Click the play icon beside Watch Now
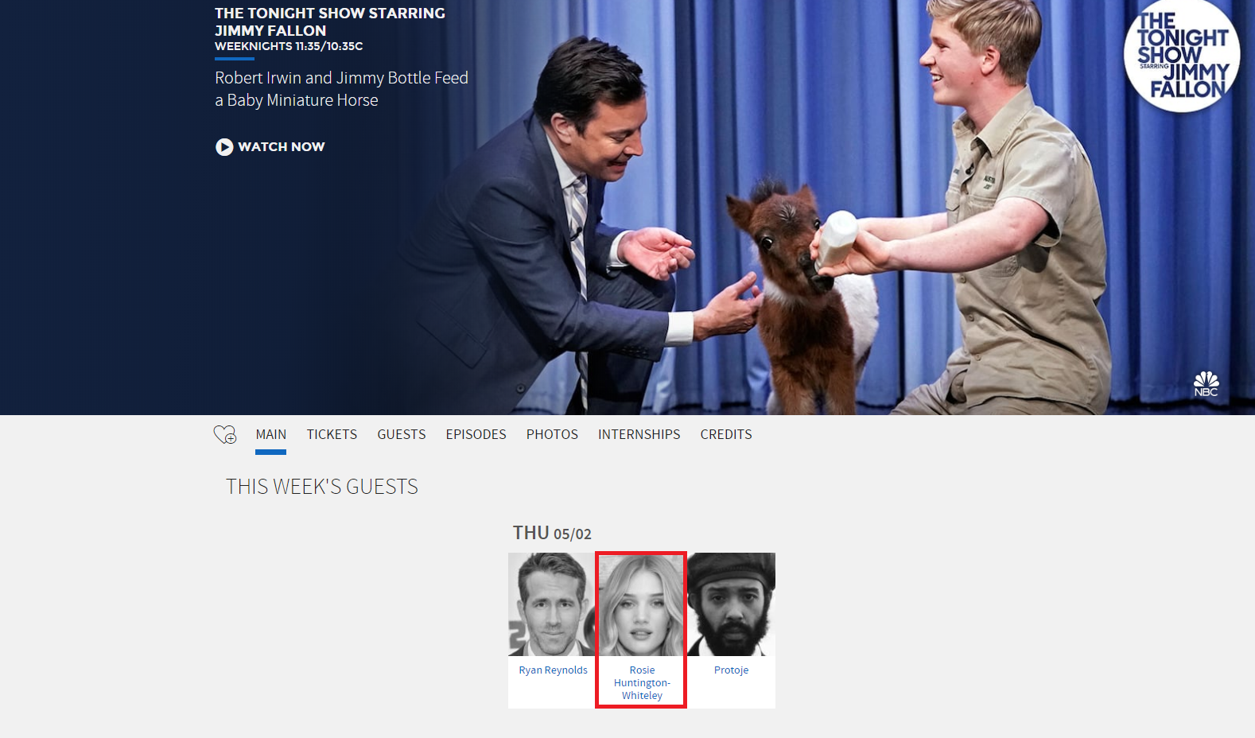Screen dimensions: 1255x738 224,147
